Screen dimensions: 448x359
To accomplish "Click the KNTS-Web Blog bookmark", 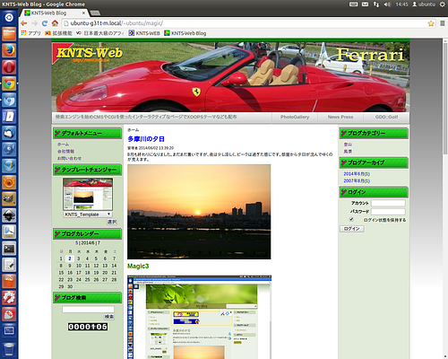I will 185,33.
